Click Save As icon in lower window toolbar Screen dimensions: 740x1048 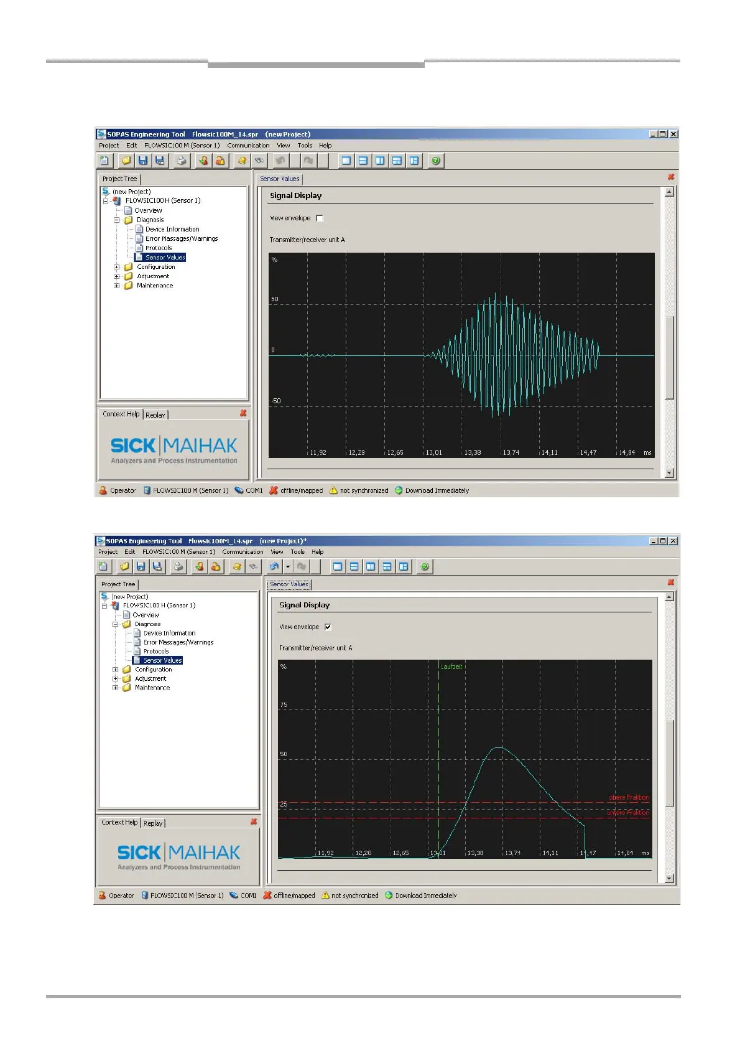[x=157, y=566]
